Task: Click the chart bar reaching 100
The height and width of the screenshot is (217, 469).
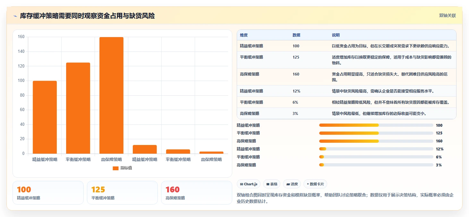Action: click(45, 117)
